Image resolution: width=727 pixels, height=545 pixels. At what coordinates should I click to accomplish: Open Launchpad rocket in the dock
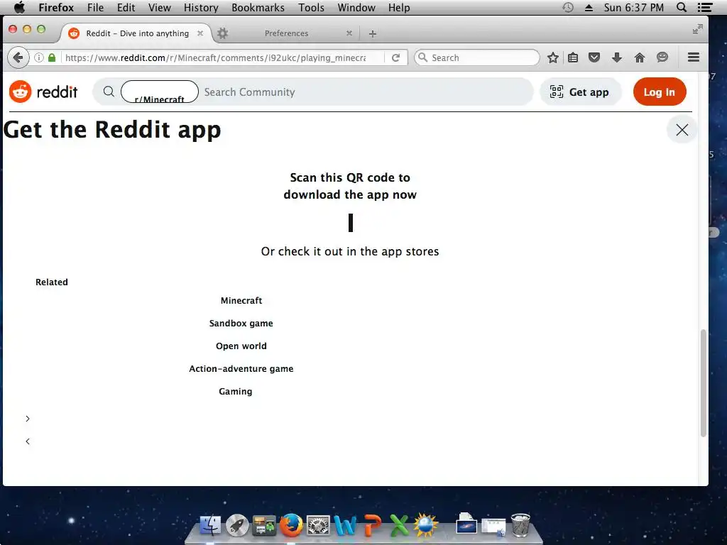coord(237,526)
